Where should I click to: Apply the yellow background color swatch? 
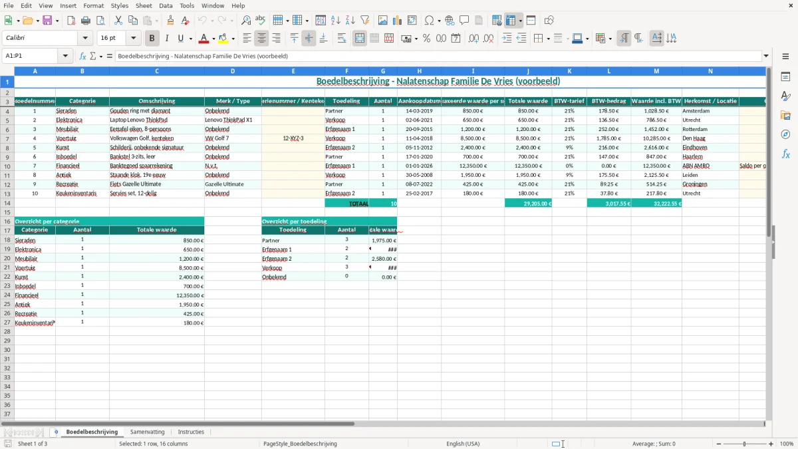224,39
